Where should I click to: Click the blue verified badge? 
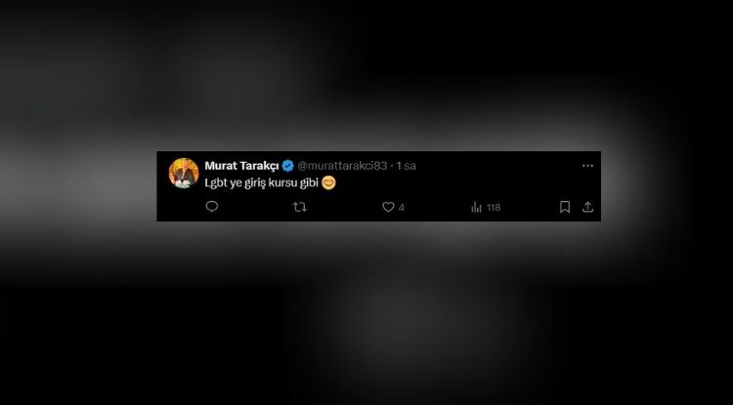click(x=287, y=166)
